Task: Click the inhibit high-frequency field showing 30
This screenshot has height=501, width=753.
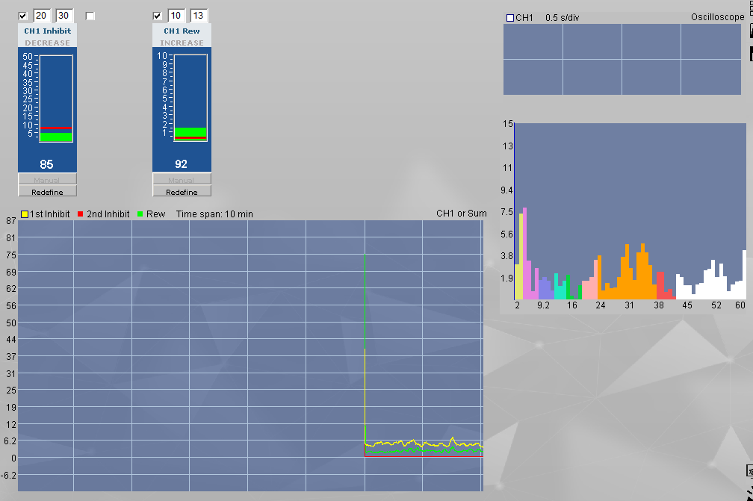Action: (x=63, y=16)
